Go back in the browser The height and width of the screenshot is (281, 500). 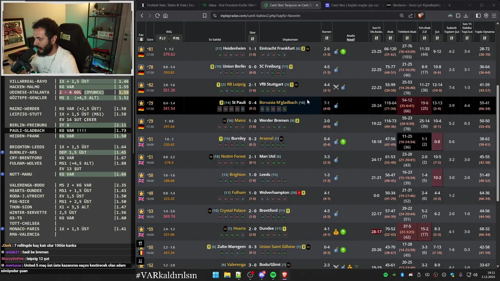point(142,16)
